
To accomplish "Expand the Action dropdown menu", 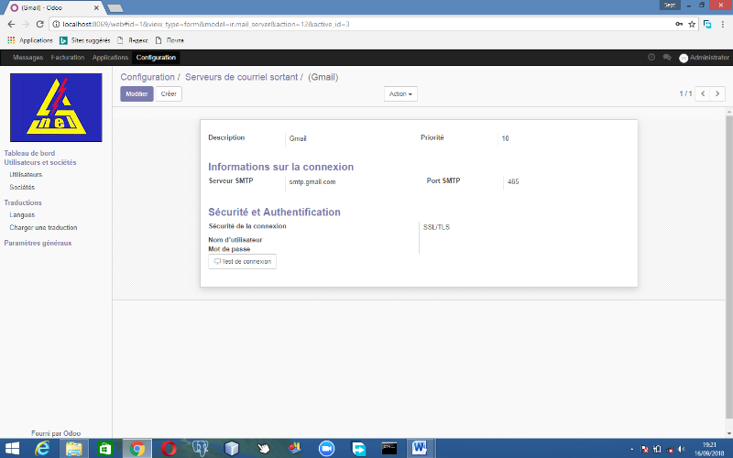I will click(x=401, y=93).
